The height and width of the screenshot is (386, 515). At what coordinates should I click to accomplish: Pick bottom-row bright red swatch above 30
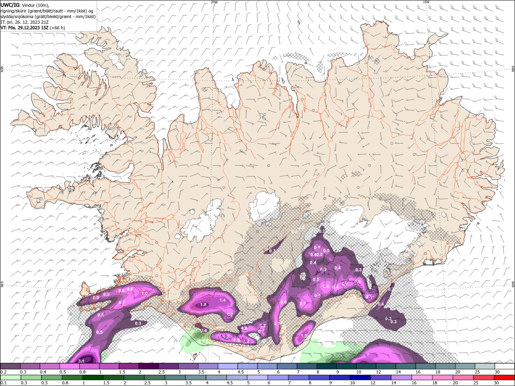504,378
